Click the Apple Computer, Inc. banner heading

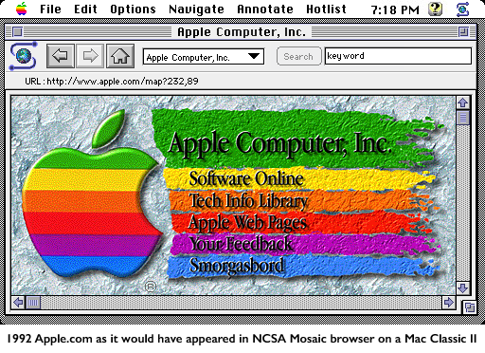280,143
